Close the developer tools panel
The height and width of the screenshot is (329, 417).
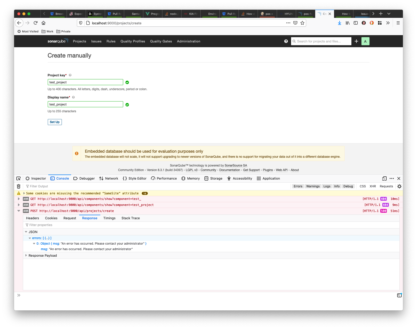[399, 179]
